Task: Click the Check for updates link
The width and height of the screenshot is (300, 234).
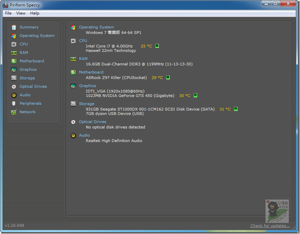Action: (270, 226)
